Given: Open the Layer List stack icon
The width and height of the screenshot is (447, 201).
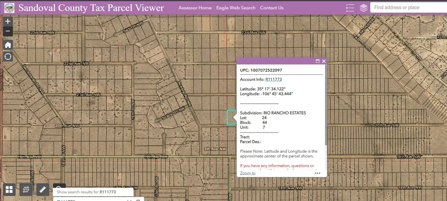Looking at the screenshot, I should click(x=364, y=8).
